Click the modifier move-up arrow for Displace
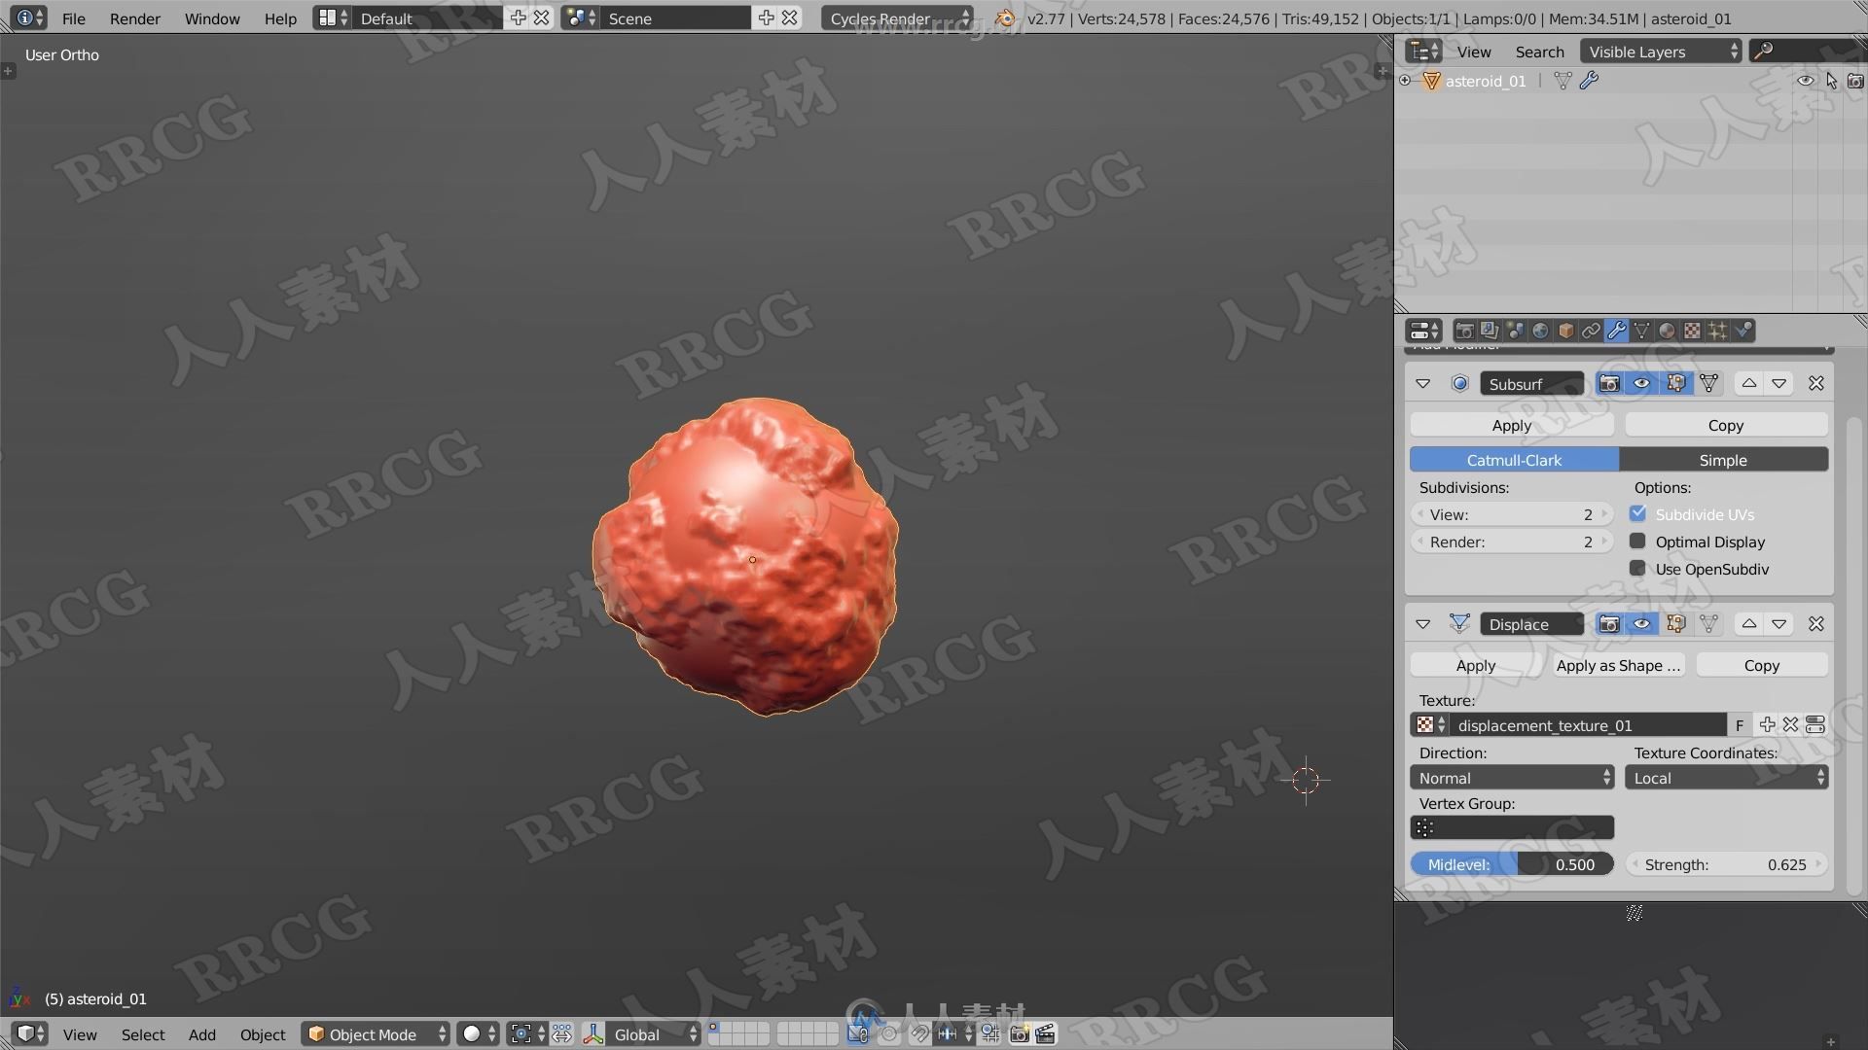 point(1747,624)
